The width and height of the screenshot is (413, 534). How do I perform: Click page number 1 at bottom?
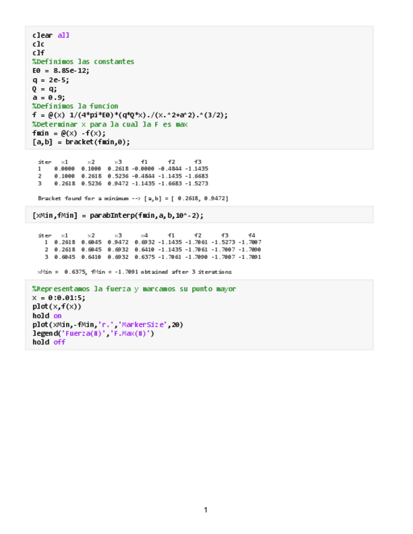point(206,509)
